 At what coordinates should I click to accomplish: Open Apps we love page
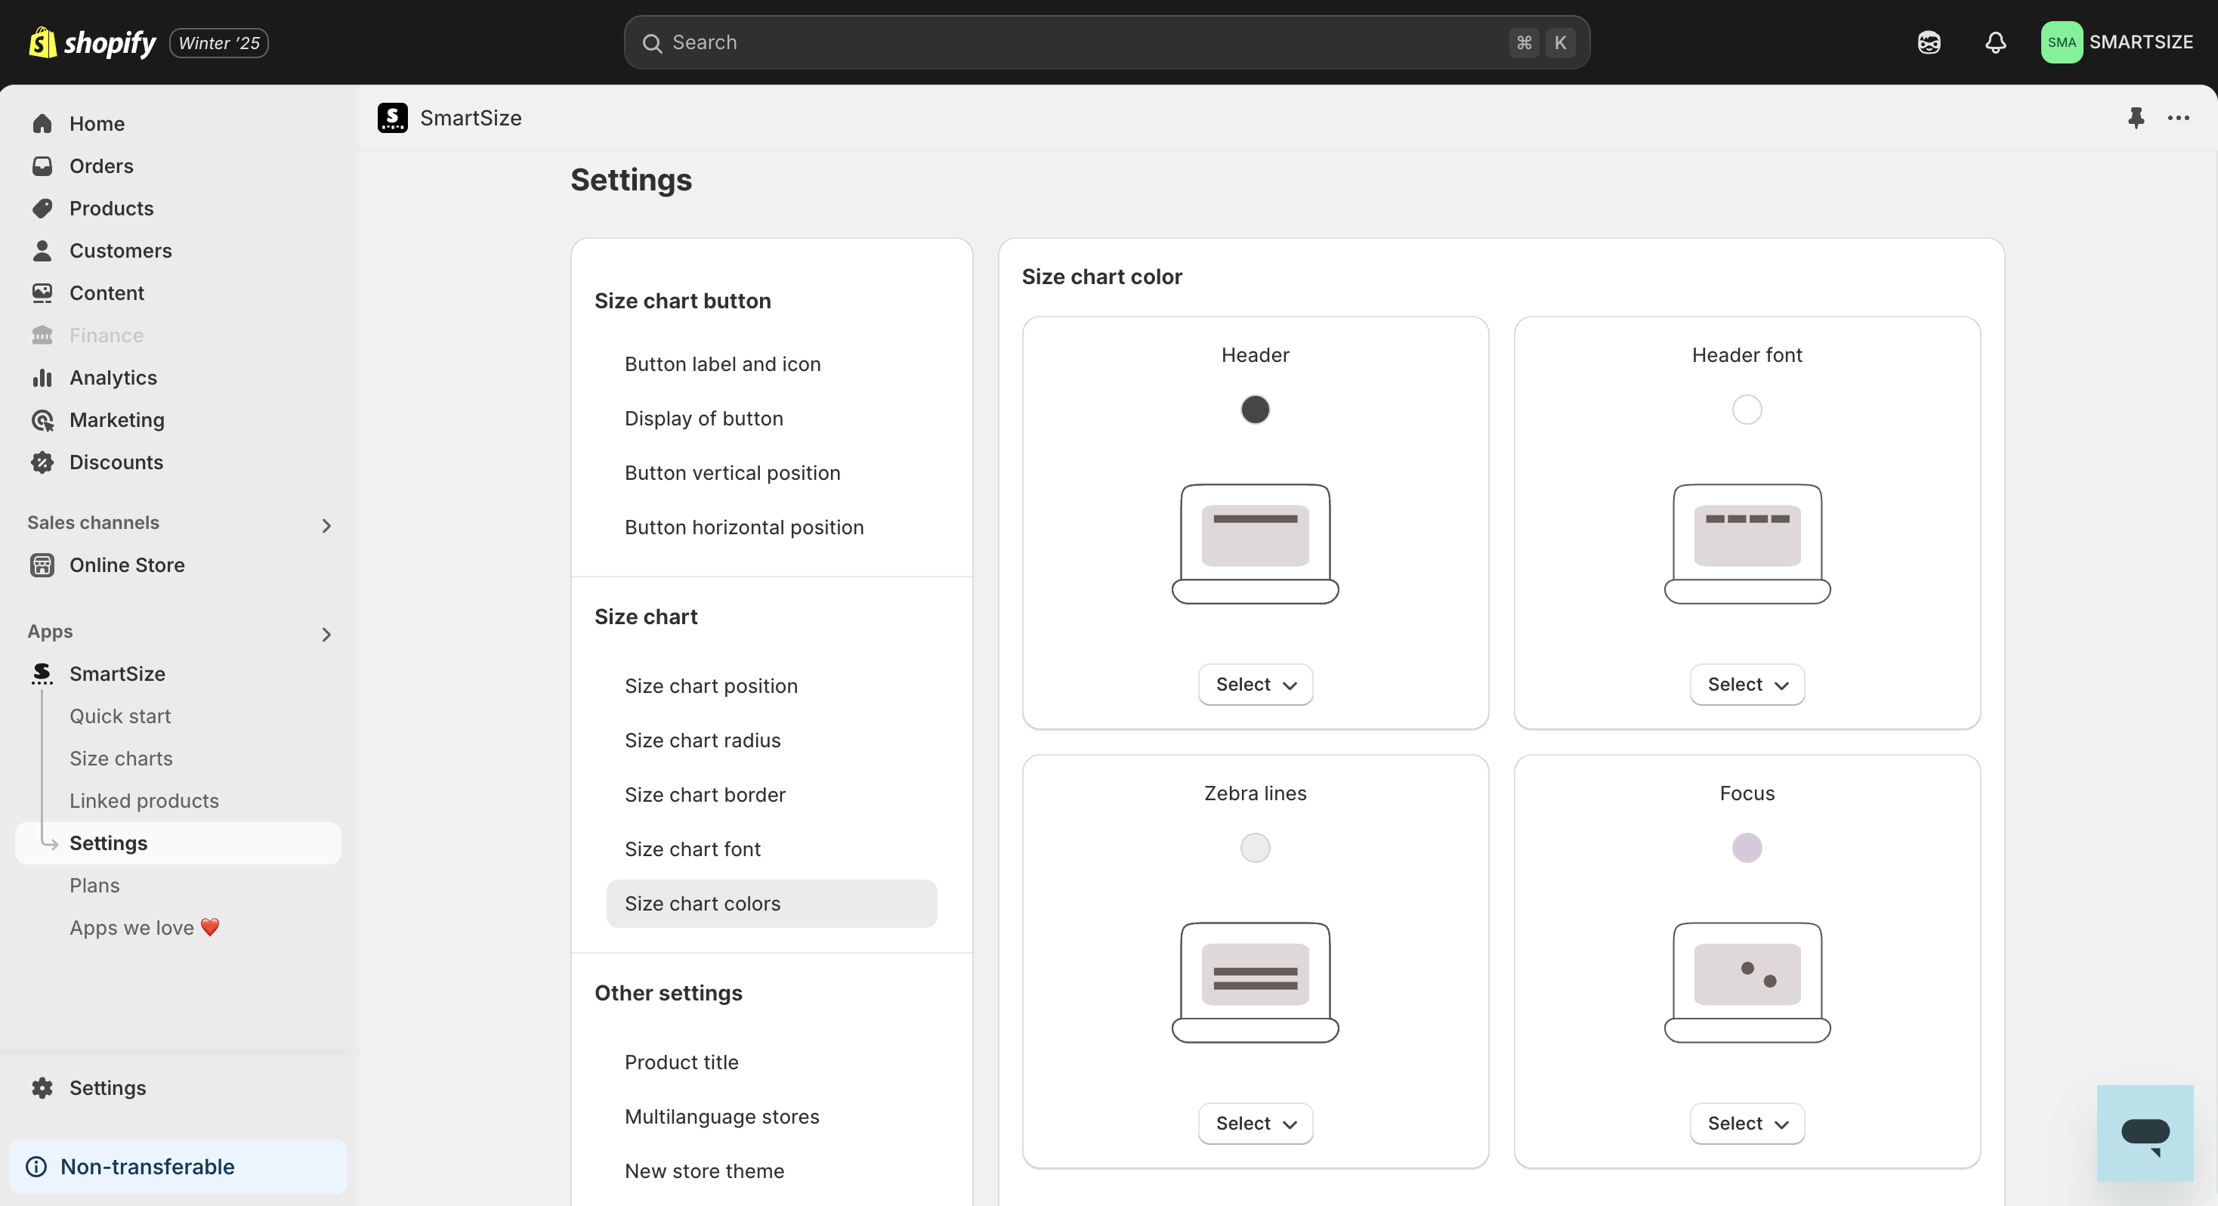point(144,928)
